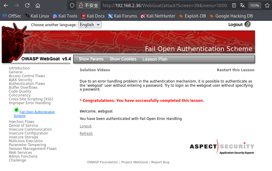Click the 'Welcome, webgoat' text
The height and width of the screenshot is (171, 272).
click(96, 111)
